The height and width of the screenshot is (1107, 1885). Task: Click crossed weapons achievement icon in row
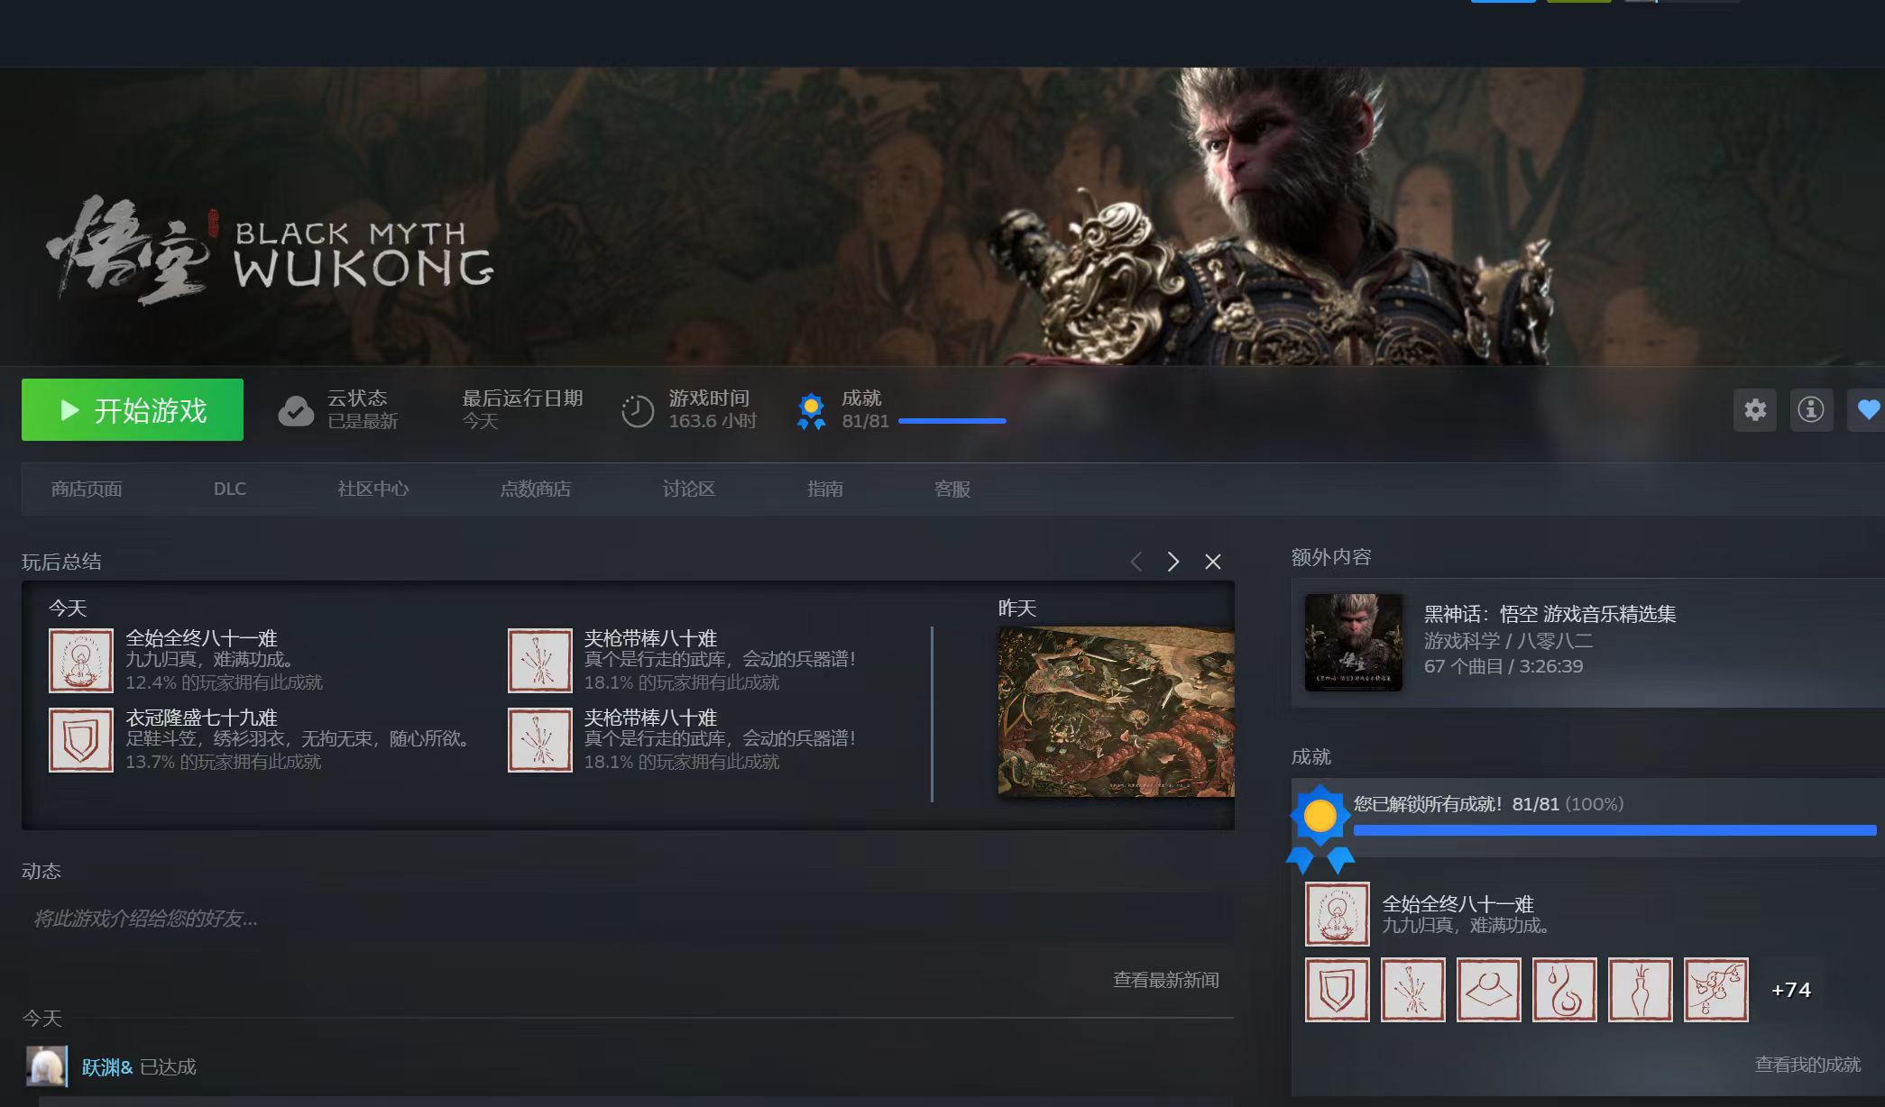coord(1413,990)
